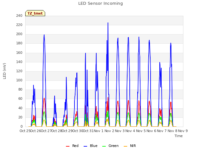The image size is (202, 152).
Task: Click the Red legend color swatch
Action: click(68, 146)
